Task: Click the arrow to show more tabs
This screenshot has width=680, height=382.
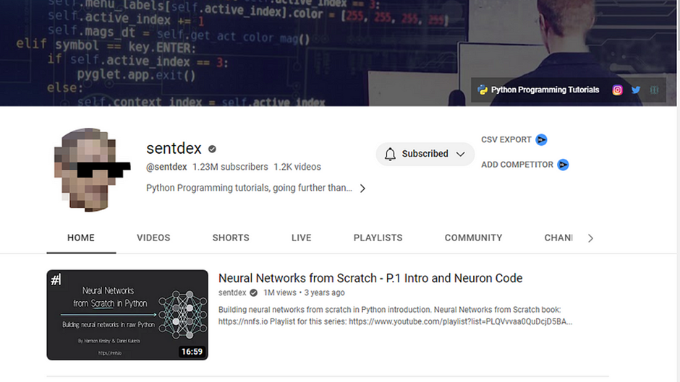Action: [590, 238]
